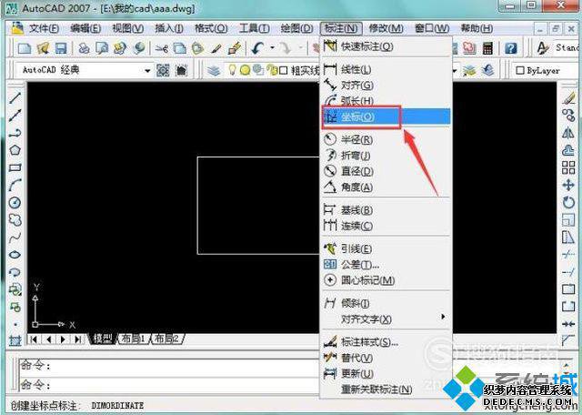Click the New drawing icon
The image size is (582, 415).
point(25,48)
